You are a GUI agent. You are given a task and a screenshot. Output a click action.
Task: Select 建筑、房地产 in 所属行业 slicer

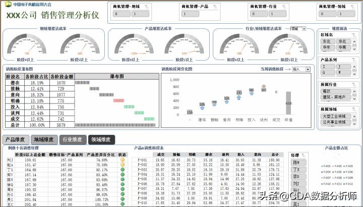(336, 97)
